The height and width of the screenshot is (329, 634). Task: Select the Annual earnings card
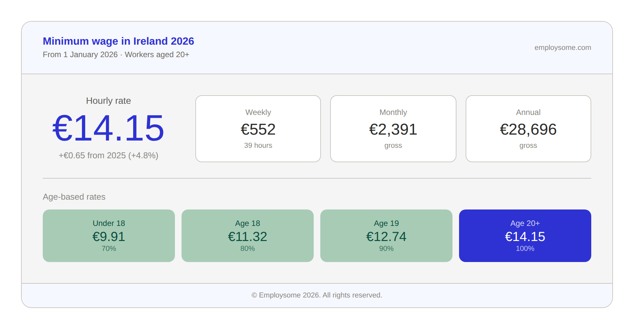pyautogui.click(x=528, y=128)
